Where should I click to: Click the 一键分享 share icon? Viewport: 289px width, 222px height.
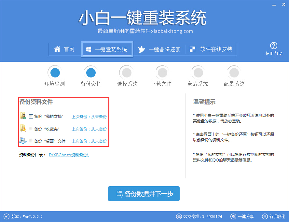233,216
